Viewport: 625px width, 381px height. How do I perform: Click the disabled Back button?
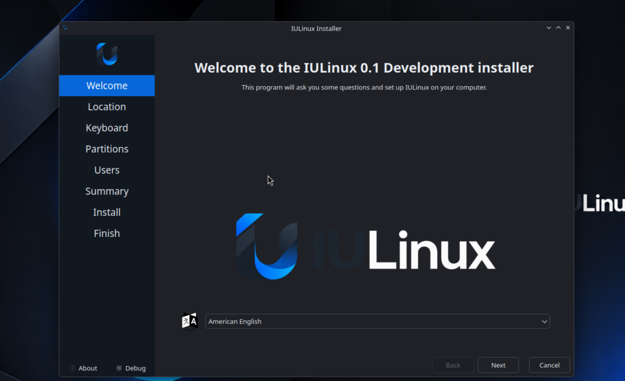click(453, 365)
